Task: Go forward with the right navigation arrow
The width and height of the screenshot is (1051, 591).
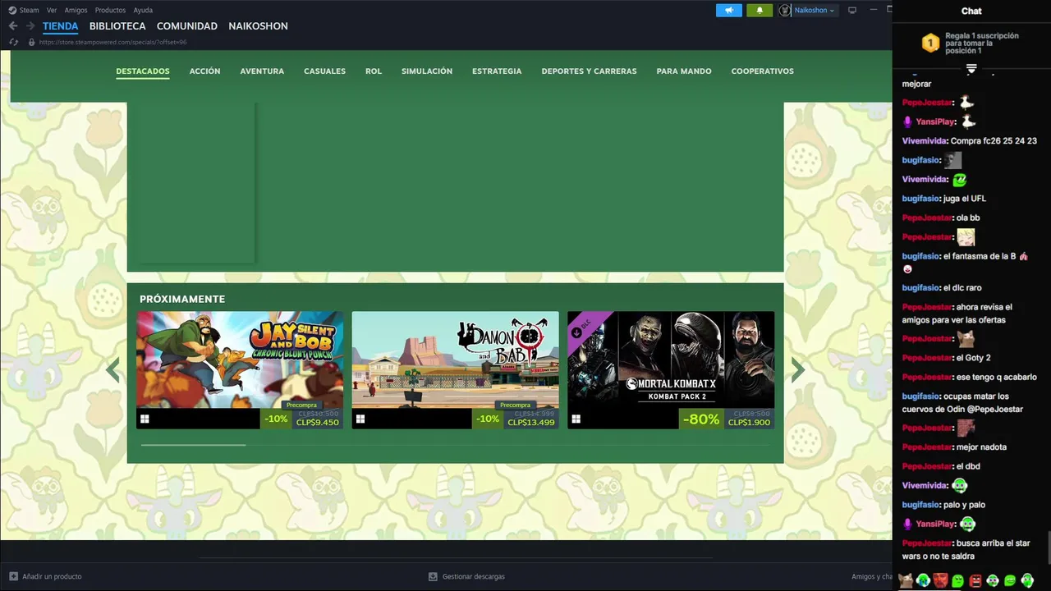Action: [30, 26]
